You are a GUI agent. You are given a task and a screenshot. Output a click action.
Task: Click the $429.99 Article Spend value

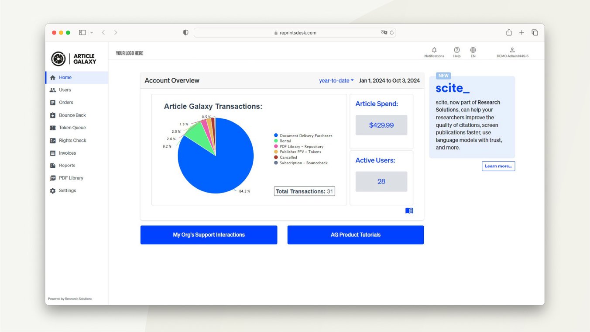381,125
